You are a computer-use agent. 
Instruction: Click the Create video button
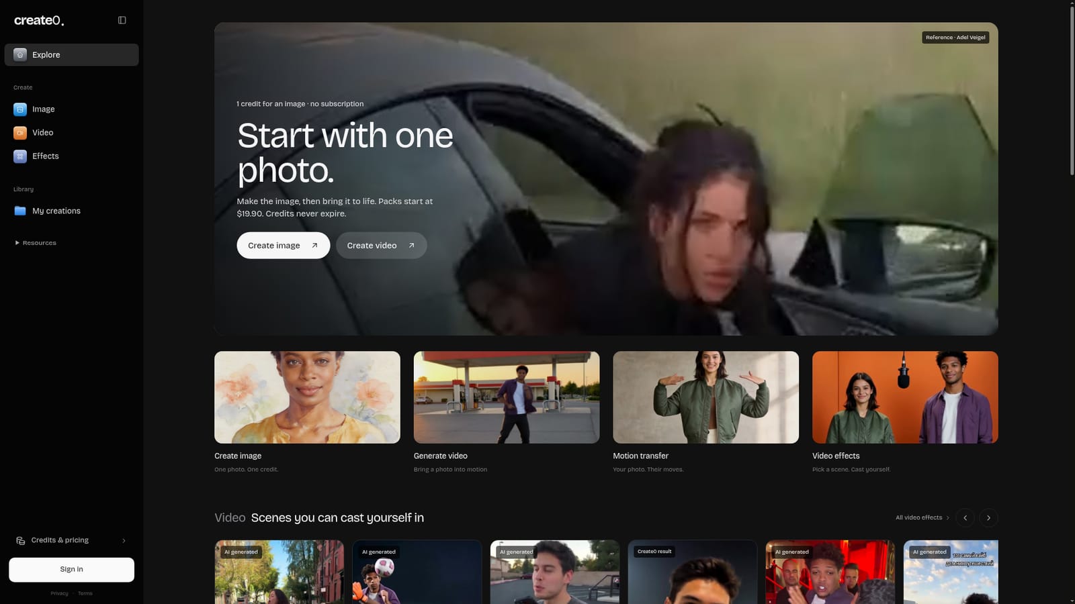click(x=382, y=246)
